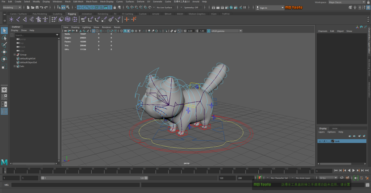Apply the Orient constraint shelf icon
Viewport: 371px width, 193px height.
(x=97, y=20)
